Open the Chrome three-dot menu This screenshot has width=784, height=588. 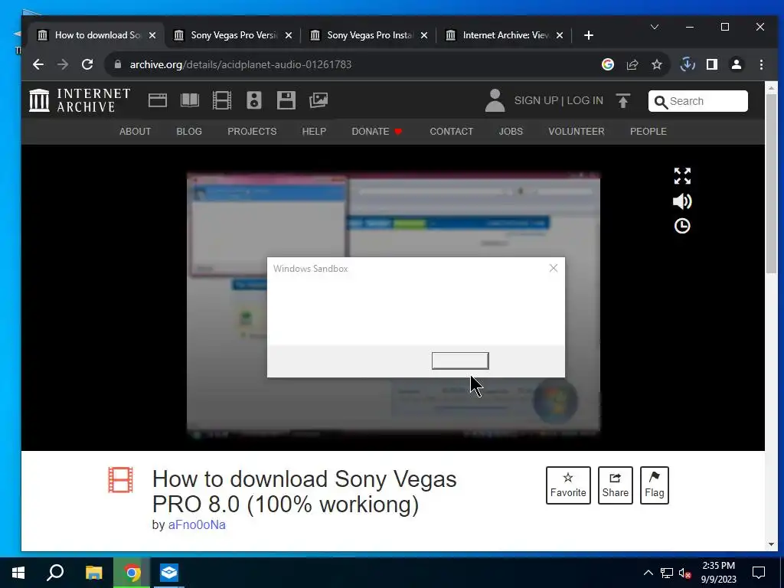(761, 64)
